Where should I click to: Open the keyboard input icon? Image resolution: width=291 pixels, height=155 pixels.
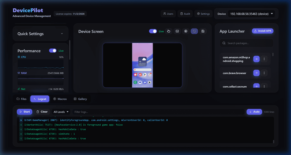click(x=177, y=31)
